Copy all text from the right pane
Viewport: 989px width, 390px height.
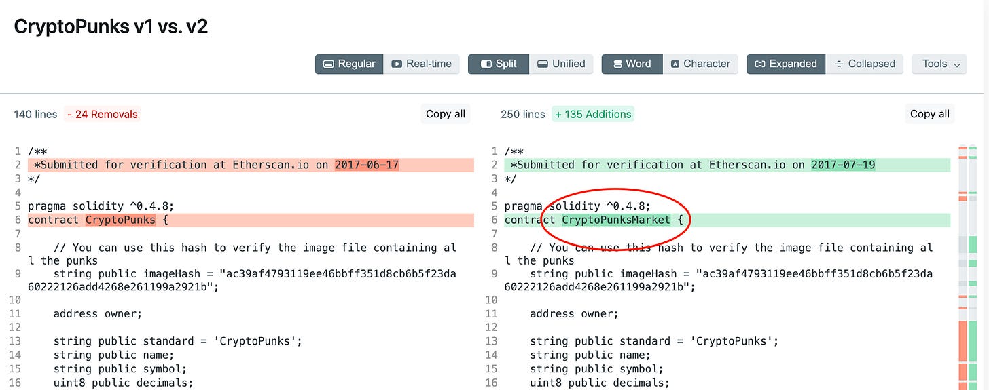(930, 114)
